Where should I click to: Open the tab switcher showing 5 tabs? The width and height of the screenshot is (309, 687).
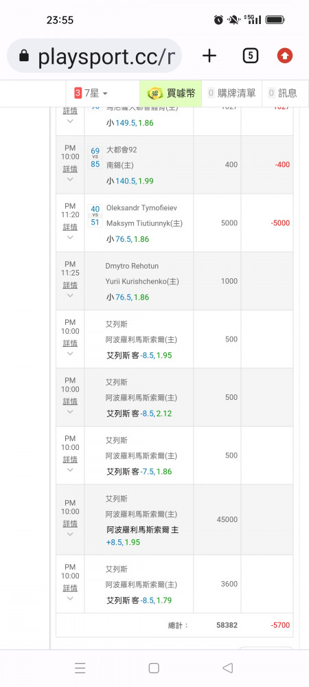tap(250, 56)
